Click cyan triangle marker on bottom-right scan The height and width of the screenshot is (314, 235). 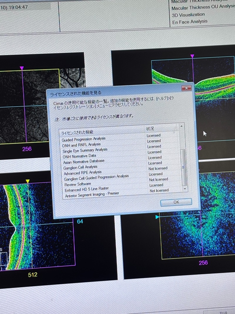(x=157, y=217)
